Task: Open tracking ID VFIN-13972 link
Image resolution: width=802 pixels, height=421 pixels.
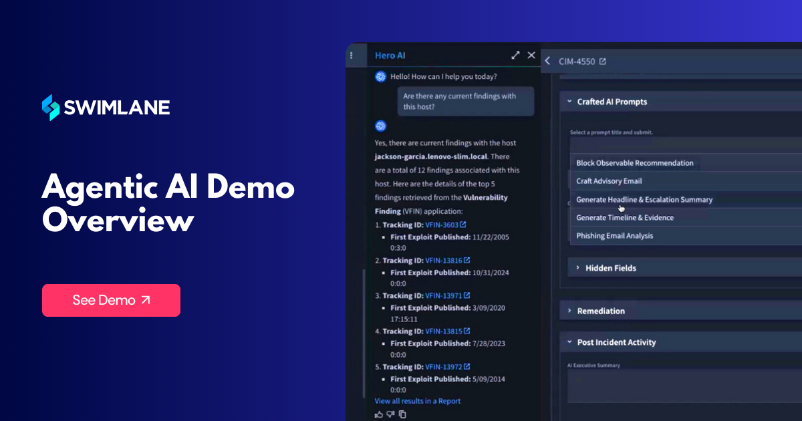Action: coord(448,366)
